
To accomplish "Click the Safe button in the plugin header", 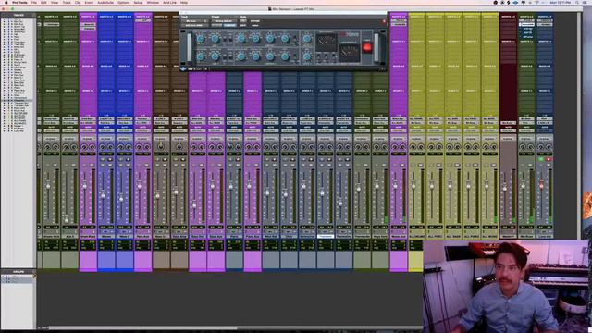I will point(243,25).
